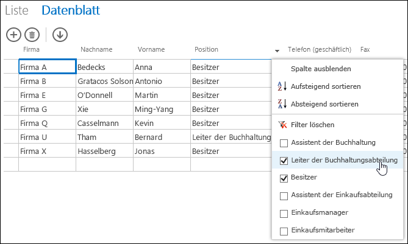The width and height of the screenshot is (408, 244).
Task: Check the Einkaufsmitarbeiter filter checkbox
Action: 284,231
